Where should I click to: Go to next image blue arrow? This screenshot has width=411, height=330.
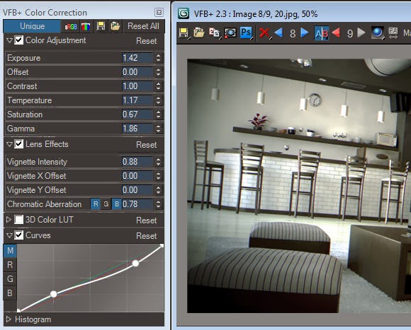[x=304, y=33]
